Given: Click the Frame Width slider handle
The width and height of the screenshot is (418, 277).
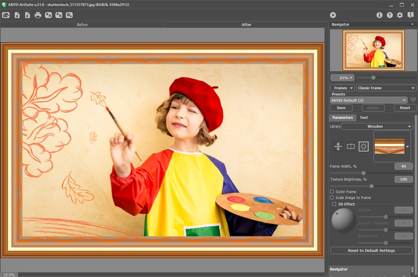Looking at the screenshot, I should [363, 173].
